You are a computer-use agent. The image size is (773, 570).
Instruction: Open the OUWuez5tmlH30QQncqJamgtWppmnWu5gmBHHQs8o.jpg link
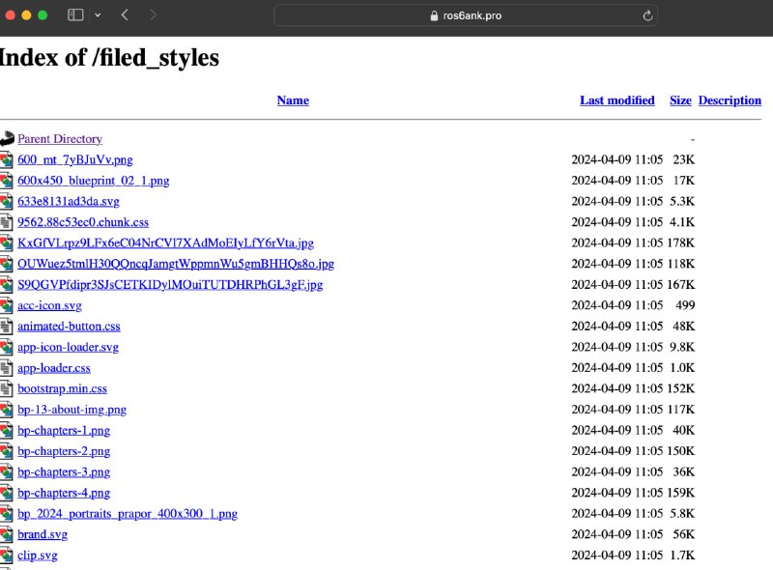tap(176, 264)
